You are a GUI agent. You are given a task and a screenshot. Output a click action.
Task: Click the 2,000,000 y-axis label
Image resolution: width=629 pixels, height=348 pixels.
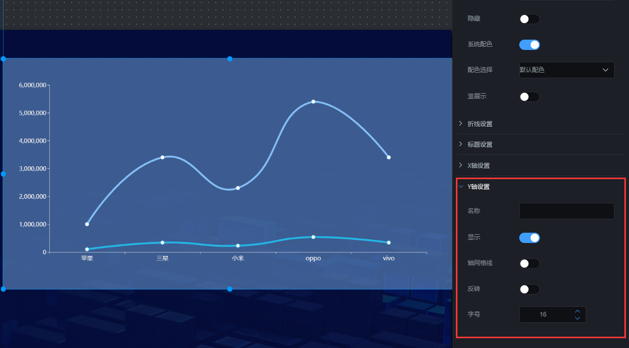coord(32,196)
